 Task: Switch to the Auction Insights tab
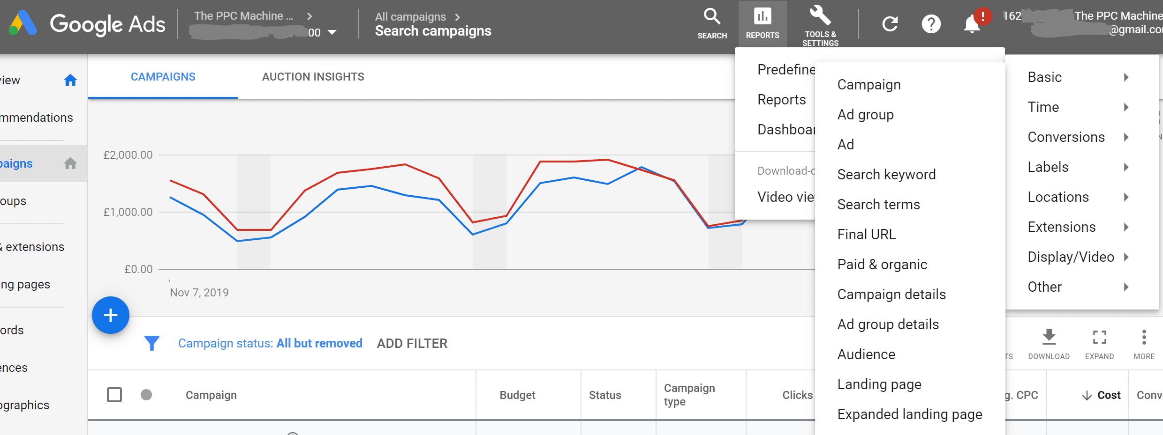(x=313, y=77)
